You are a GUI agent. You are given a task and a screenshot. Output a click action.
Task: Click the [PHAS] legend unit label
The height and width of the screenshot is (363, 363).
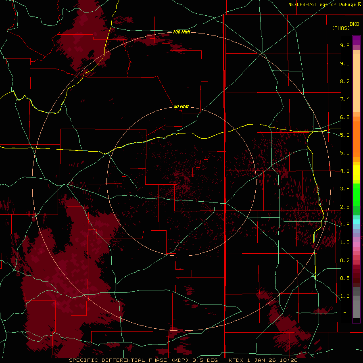pos(341,28)
